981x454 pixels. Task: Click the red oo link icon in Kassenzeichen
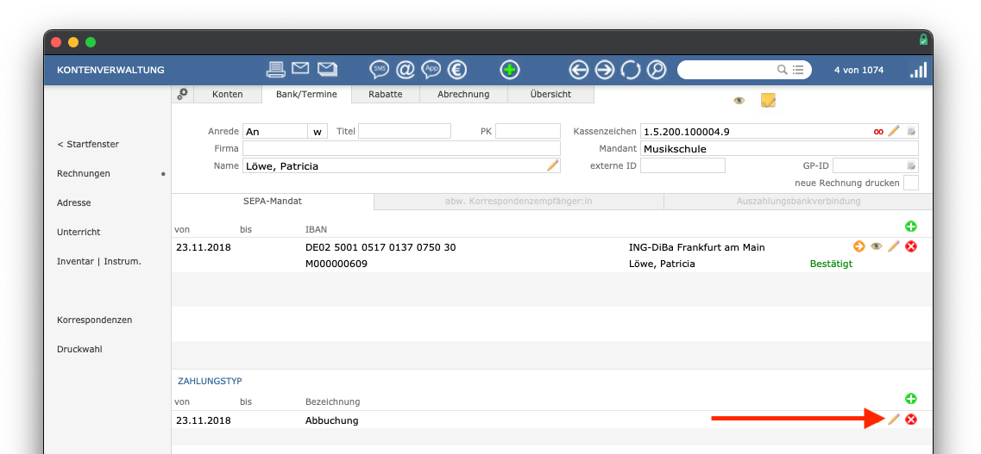coord(878,131)
